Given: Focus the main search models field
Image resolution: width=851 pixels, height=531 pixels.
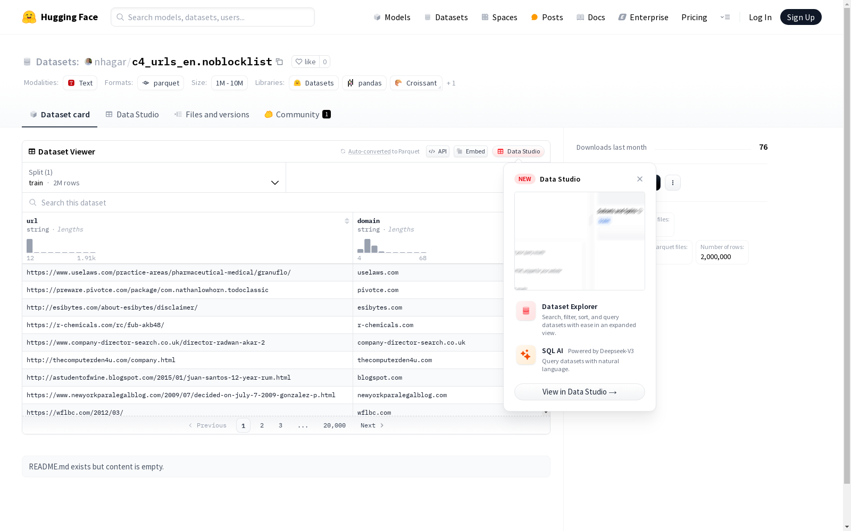Looking at the screenshot, I should tap(213, 17).
